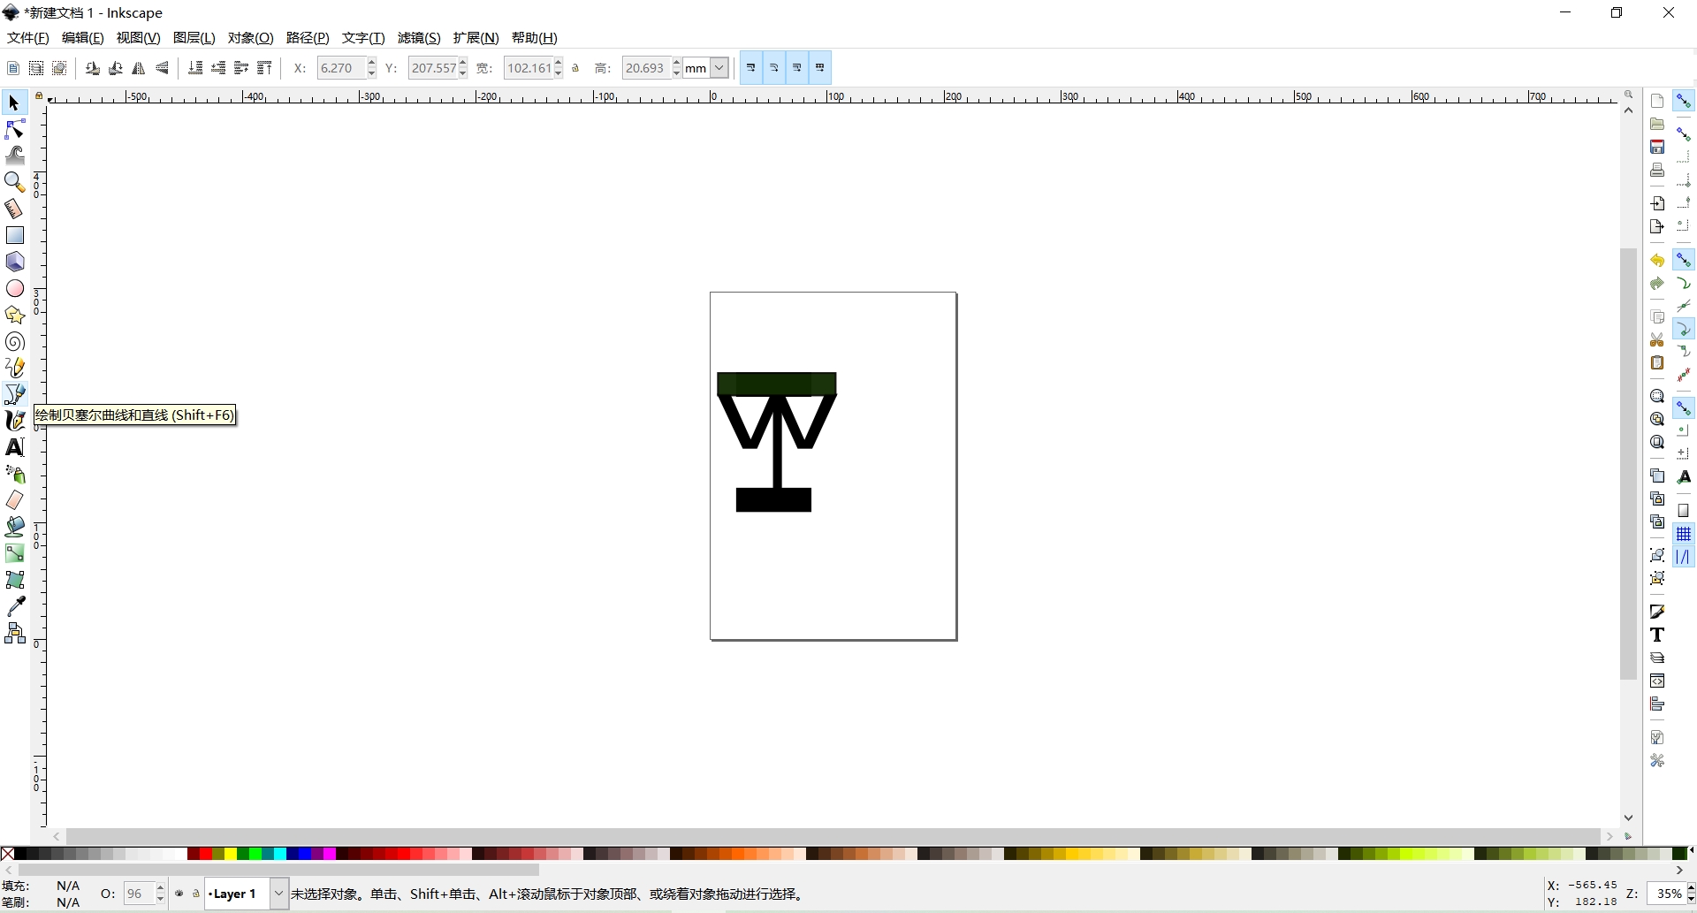Screen dimensions: 1697x913
Task: Select the Node editing tool
Action: coord(15,130)
